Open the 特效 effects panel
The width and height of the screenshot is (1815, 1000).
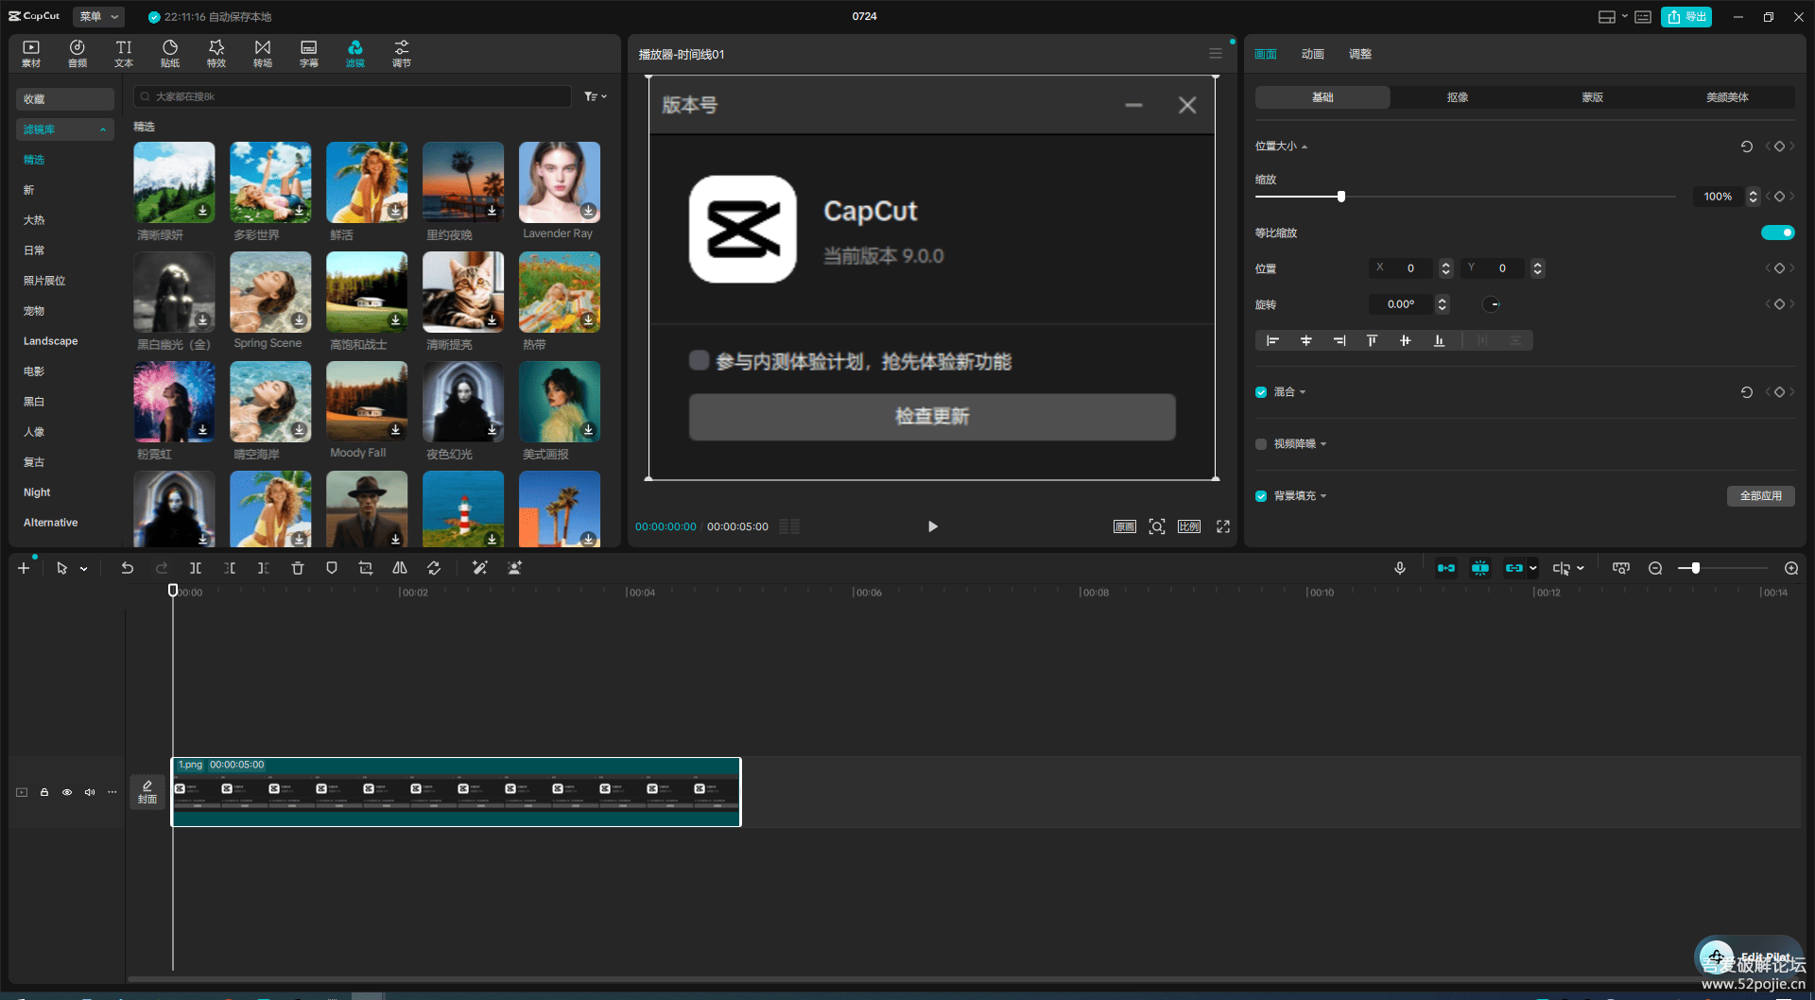pos(216,54)
